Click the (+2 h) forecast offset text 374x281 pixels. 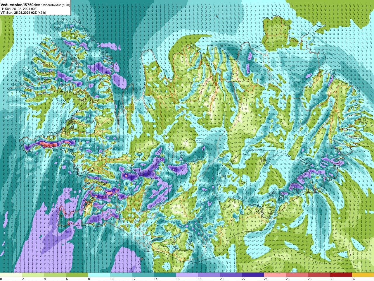coord(42,13)
